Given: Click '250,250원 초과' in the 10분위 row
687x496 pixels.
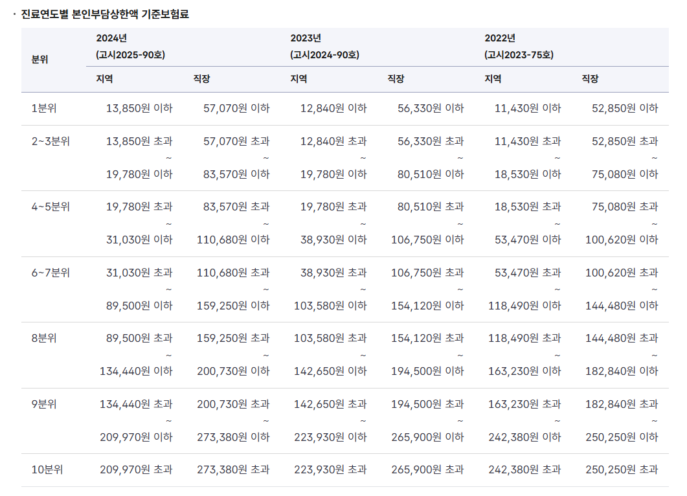Looking at the screenshot, I should pyautogui.click(x=622, y=469).
